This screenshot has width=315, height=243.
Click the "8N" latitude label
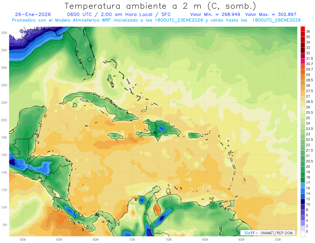click(x=5, y=225)
